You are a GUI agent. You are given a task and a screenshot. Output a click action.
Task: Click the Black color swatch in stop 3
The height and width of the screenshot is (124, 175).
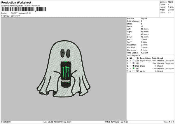point(133,66)
